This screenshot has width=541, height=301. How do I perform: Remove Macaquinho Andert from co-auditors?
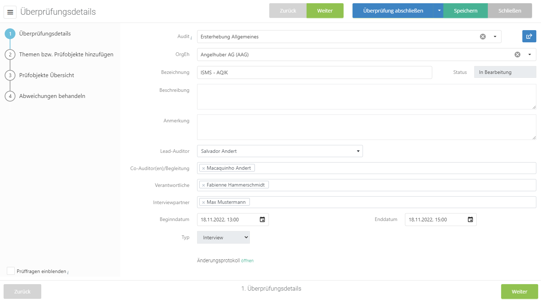click(204, 168)
